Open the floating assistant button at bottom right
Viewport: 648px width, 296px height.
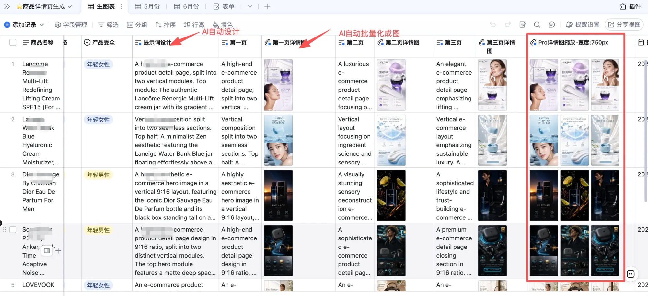point(631,274)
